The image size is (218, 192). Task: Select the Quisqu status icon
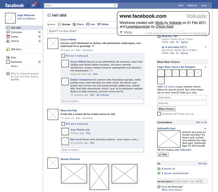click(59, 24)
